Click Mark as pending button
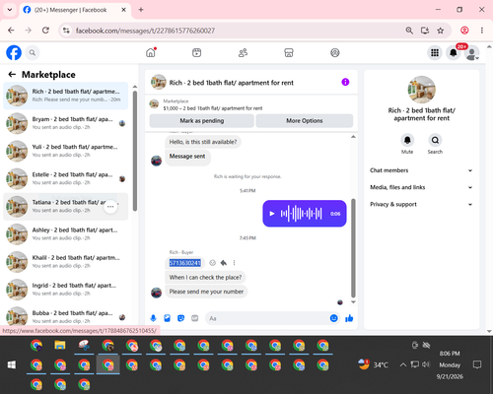The height and width of the screenshot is (394, 493). pos(201,121)
